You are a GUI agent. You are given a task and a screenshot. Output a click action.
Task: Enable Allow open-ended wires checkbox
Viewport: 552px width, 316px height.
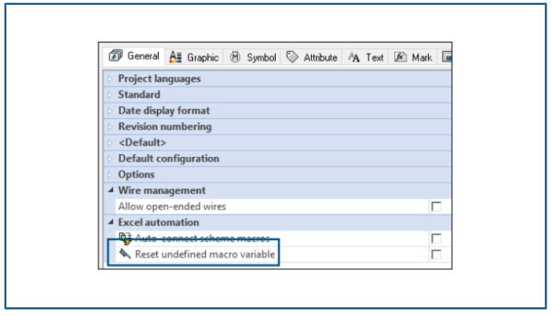[x=436, y=206]
